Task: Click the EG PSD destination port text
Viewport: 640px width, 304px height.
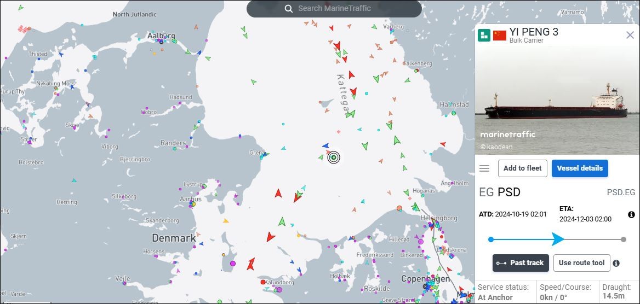Action: (x=500, y=192)
